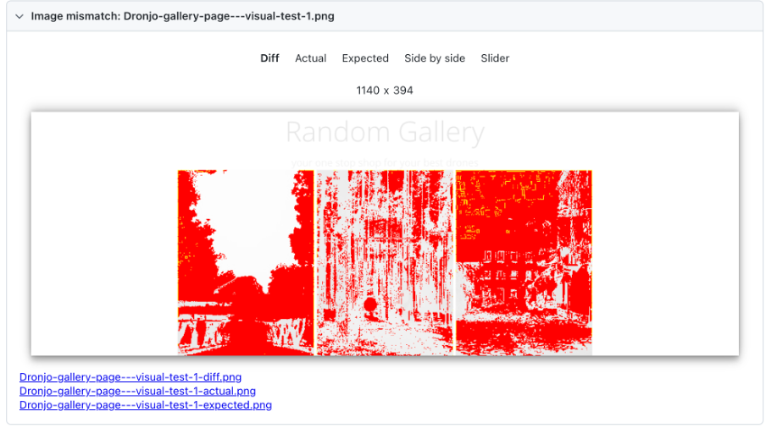Choose the Slider comparison mode
Viewport: 766px width, 428px height.
pos(495,58)
